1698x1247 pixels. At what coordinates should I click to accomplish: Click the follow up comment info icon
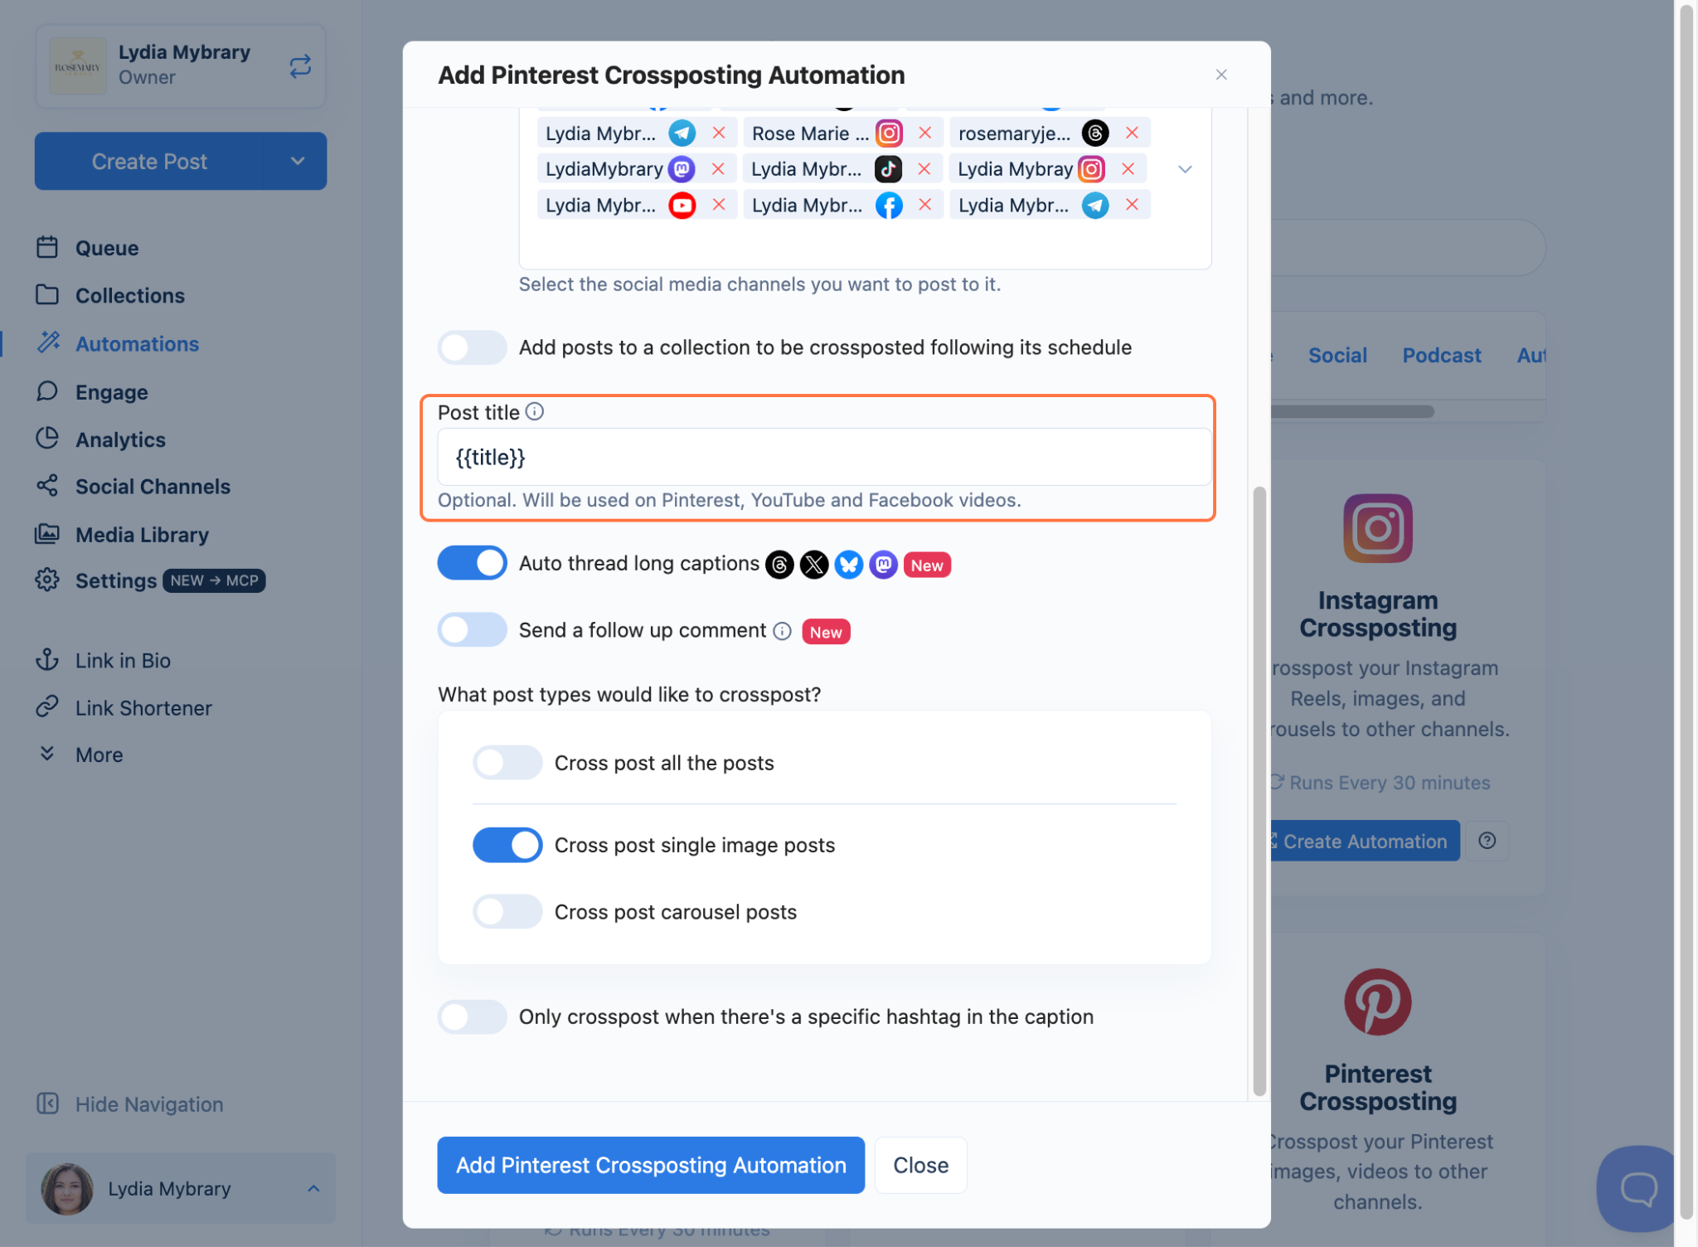[x=782, y=632]
